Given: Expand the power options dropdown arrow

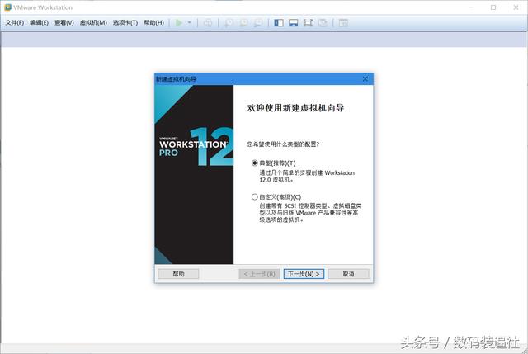Looking at the screenshot, I should coord(189,22).
